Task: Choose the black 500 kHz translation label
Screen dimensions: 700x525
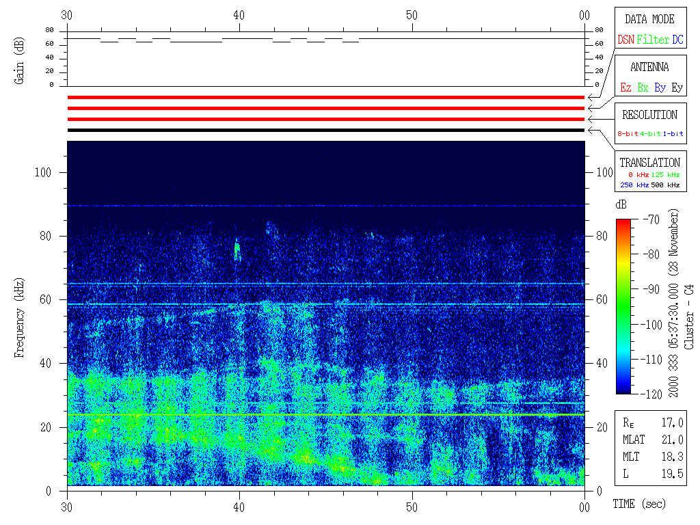Action: coord(665,185)
